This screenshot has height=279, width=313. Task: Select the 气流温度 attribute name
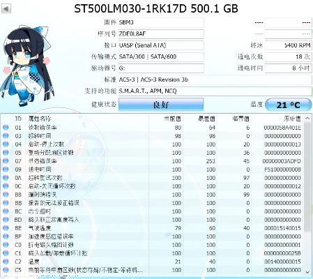pyautogui.click(x=40, y=228)
